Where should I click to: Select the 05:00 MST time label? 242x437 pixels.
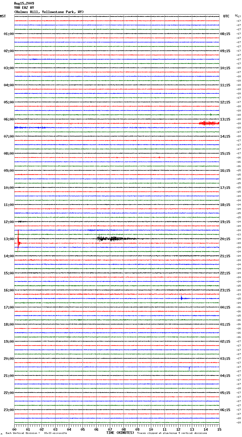[x=9, y=102]
